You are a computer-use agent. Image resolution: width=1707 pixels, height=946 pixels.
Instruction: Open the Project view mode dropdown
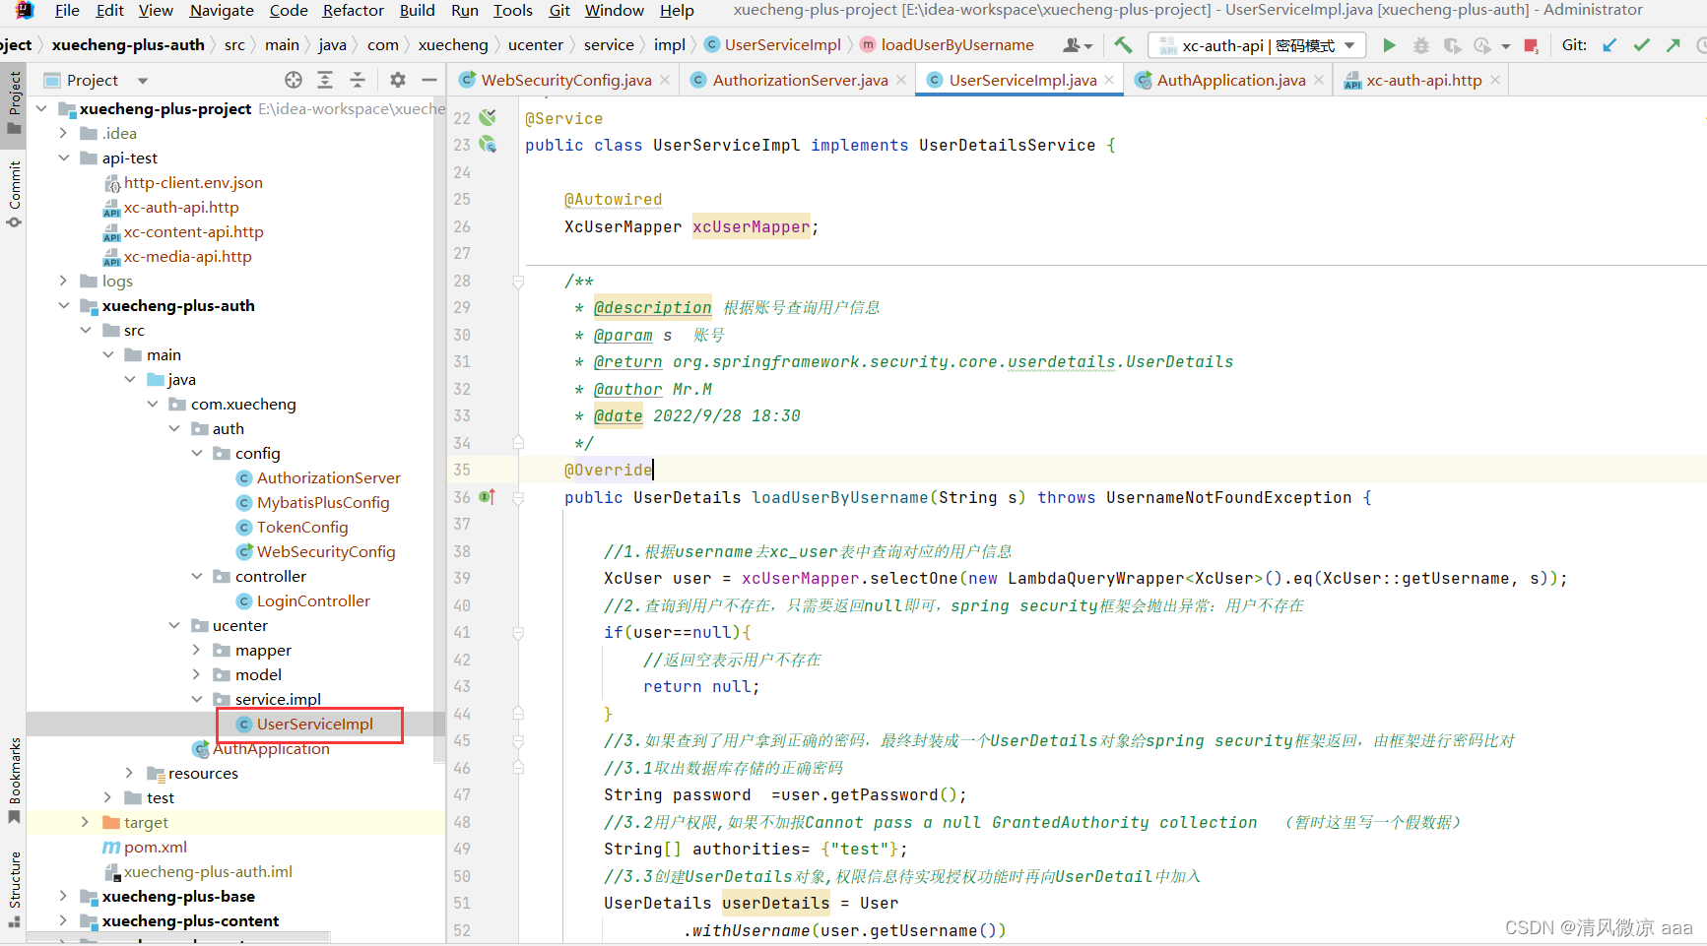(x=143, y=81)
